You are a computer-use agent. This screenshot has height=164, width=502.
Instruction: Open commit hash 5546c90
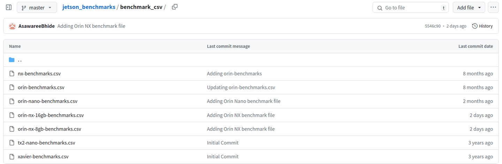(x=432, y=26)
